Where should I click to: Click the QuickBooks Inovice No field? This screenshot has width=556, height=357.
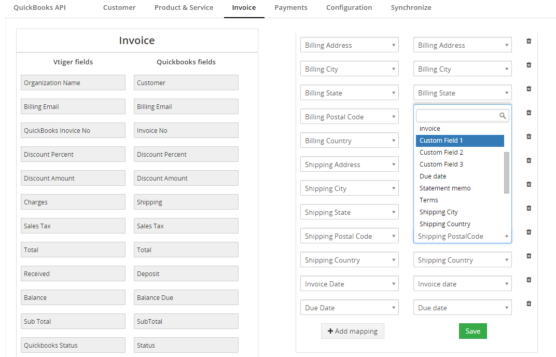tap(73, 130)
